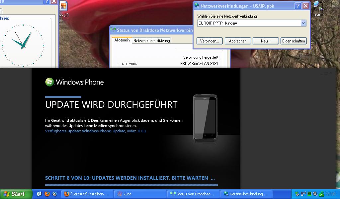
Task: Click the 22:05 taskbar clock
Action: (331, 194)
